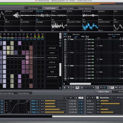Click the pattern grid layout icon in the toolbar

(73, 88)
